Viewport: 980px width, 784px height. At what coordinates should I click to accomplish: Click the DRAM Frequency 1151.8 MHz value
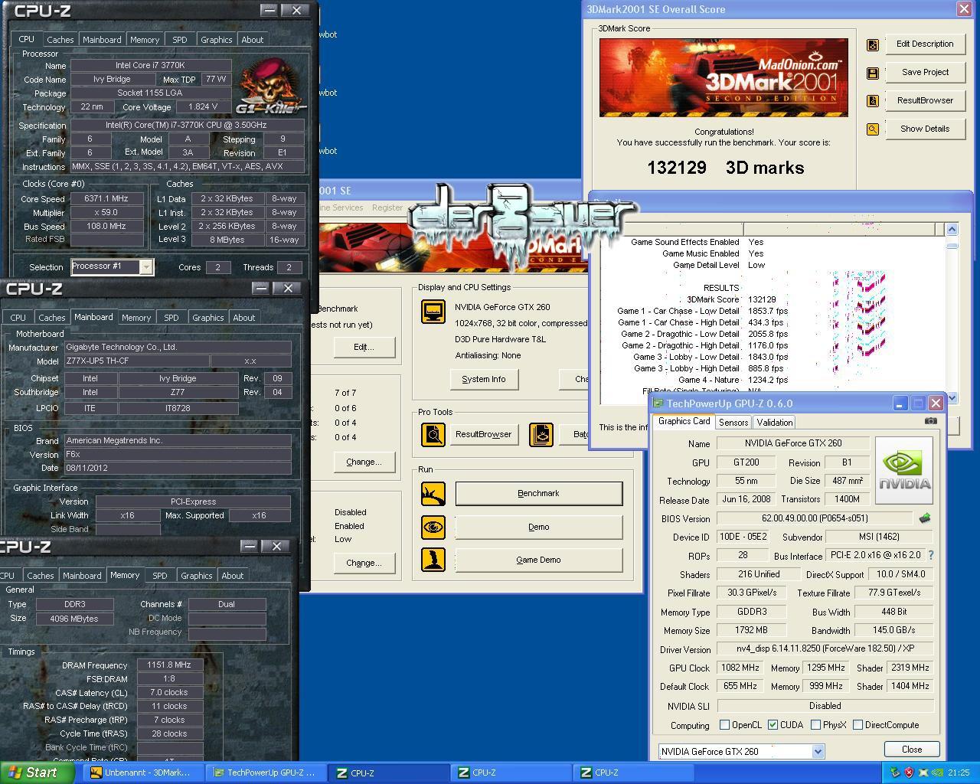point(169,665)
